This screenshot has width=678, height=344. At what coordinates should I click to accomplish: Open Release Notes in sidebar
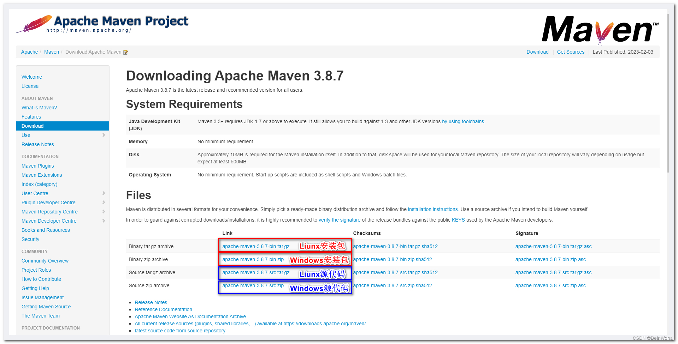(x=38, y=144)
